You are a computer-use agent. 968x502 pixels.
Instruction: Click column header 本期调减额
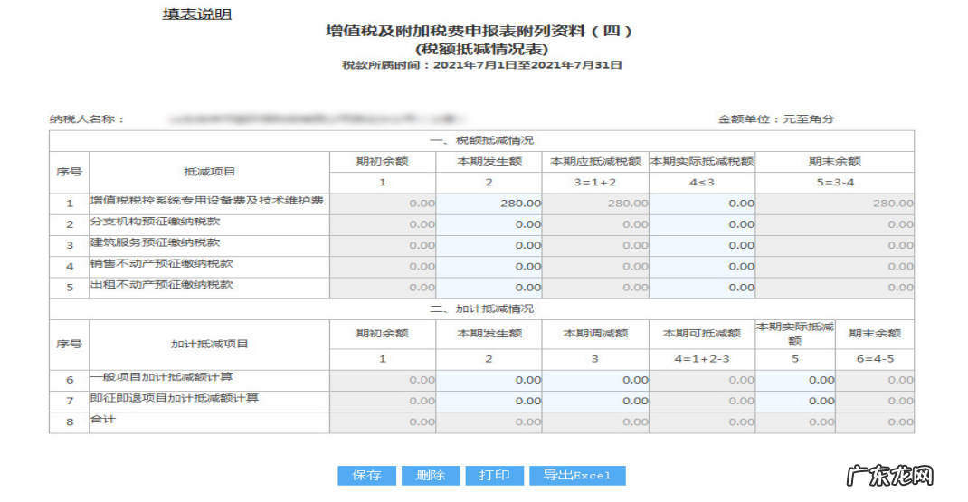(596, 334)
